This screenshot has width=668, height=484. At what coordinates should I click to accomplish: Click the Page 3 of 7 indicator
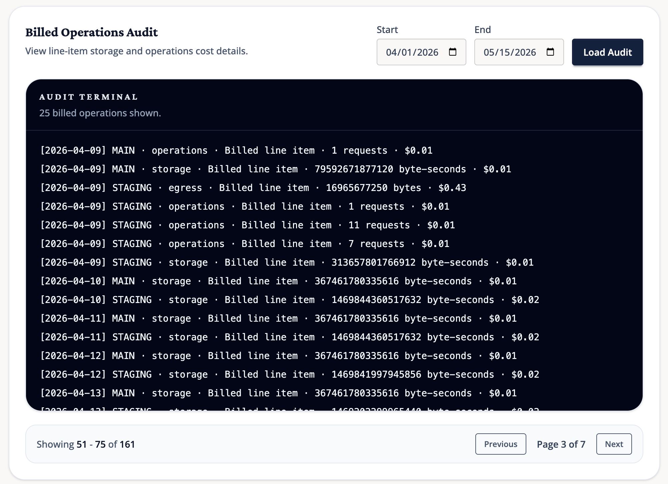click(561, 444)
